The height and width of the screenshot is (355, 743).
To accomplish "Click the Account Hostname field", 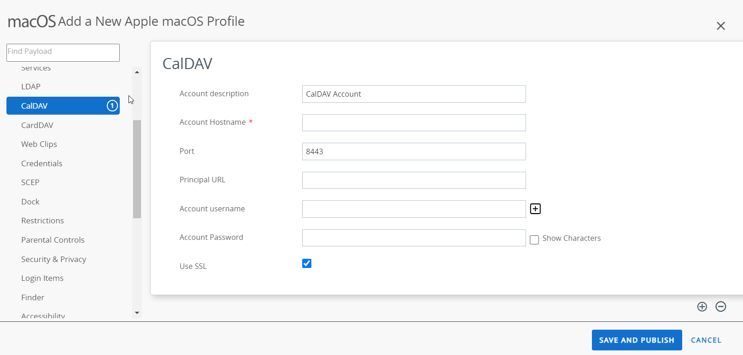I will 414,123.
